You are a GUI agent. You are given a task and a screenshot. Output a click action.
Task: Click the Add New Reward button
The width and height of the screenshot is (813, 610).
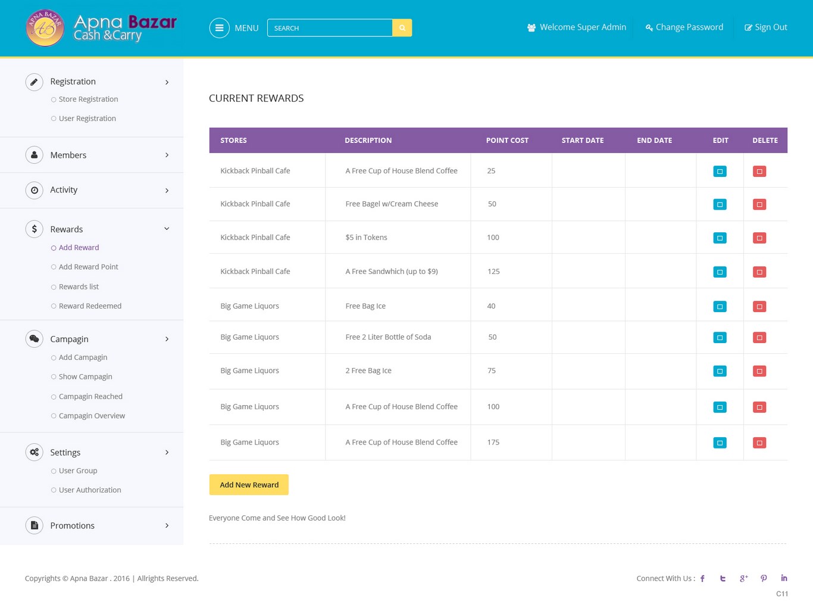pyautogui.click(x=249, y=485)
